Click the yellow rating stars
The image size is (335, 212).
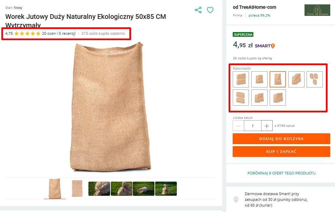click(27, 33)
